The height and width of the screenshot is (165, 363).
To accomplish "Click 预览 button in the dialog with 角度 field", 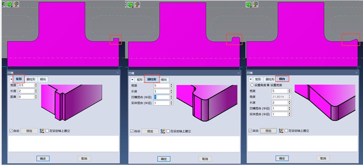I will coord(268,131).
